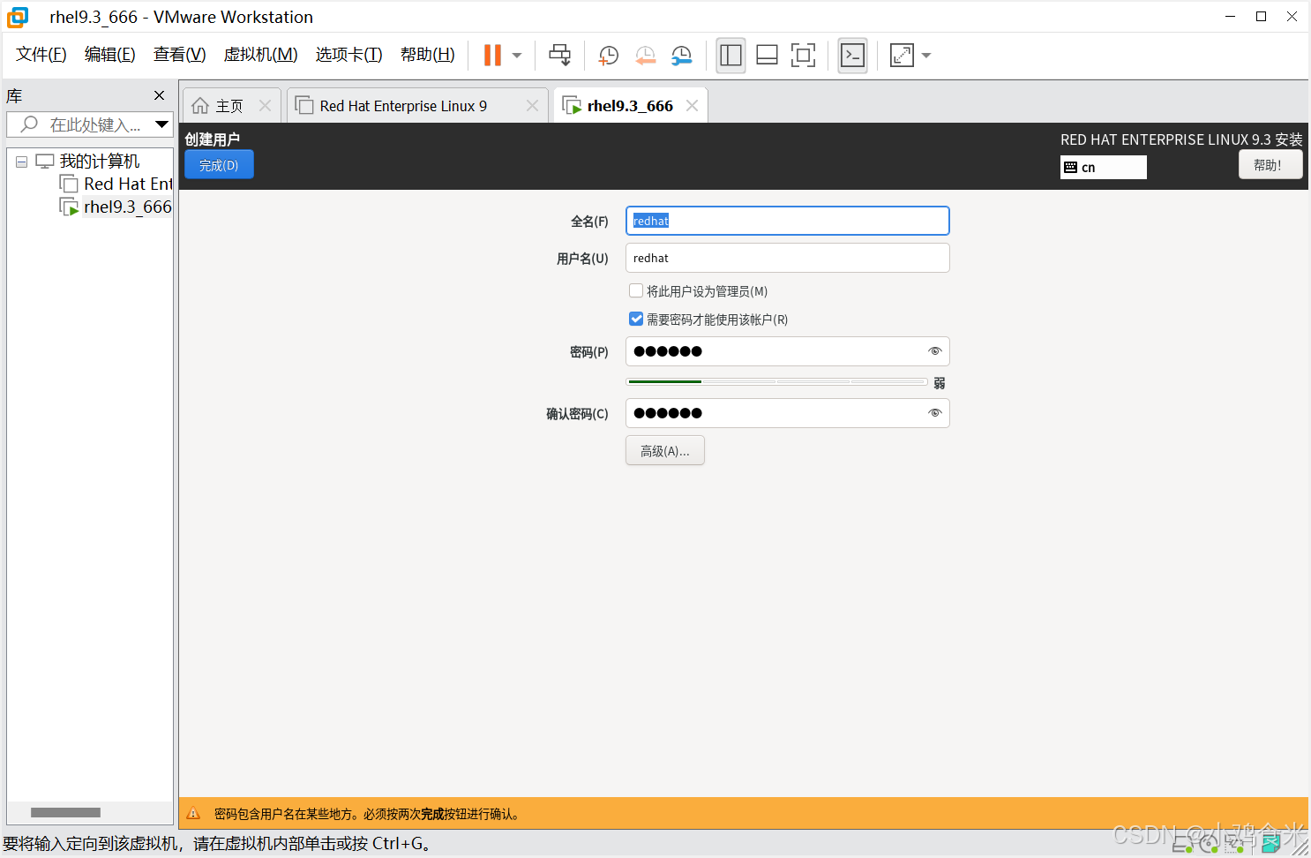This screenshot has width=1311, height=858.
Task: Click the password strength bar
Action: tap(776, 381)
